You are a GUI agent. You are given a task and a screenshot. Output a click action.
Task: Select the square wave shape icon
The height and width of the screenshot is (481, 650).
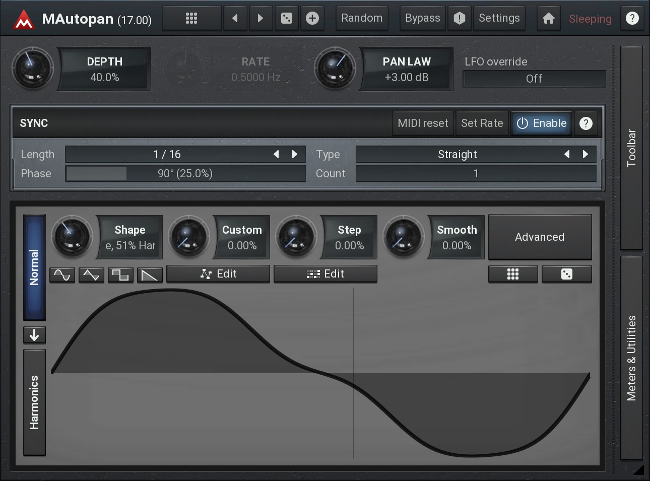point(120,275)
